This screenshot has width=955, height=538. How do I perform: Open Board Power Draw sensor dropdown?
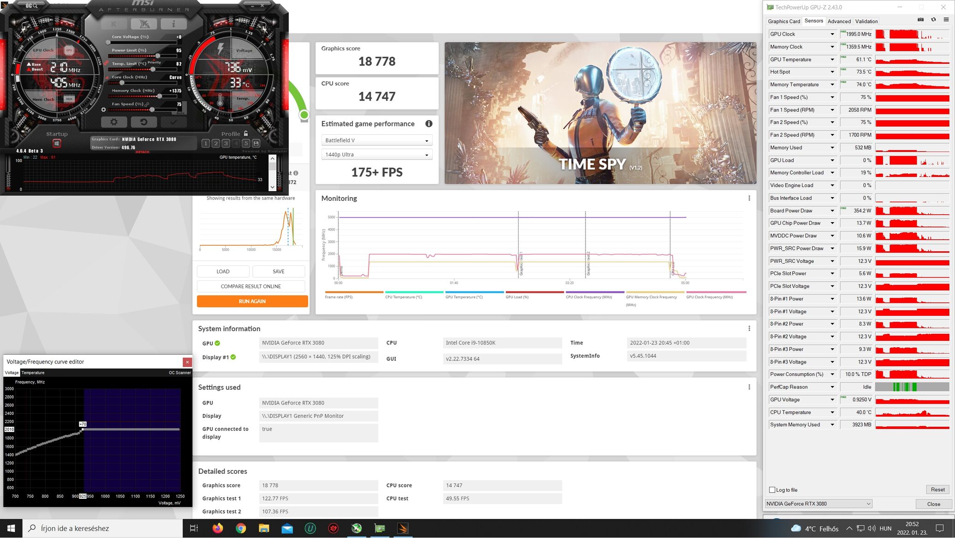[x=832, y=211]
